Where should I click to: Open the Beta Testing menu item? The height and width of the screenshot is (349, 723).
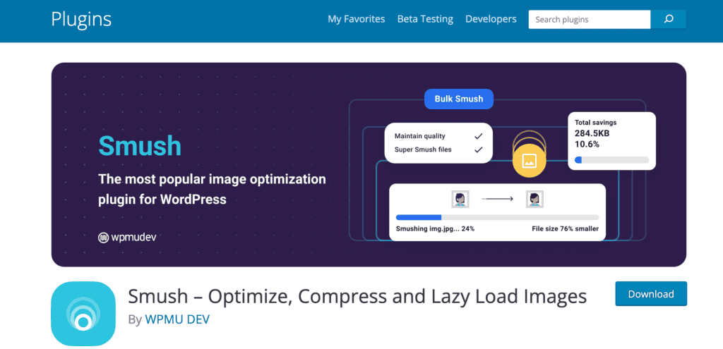425,19
